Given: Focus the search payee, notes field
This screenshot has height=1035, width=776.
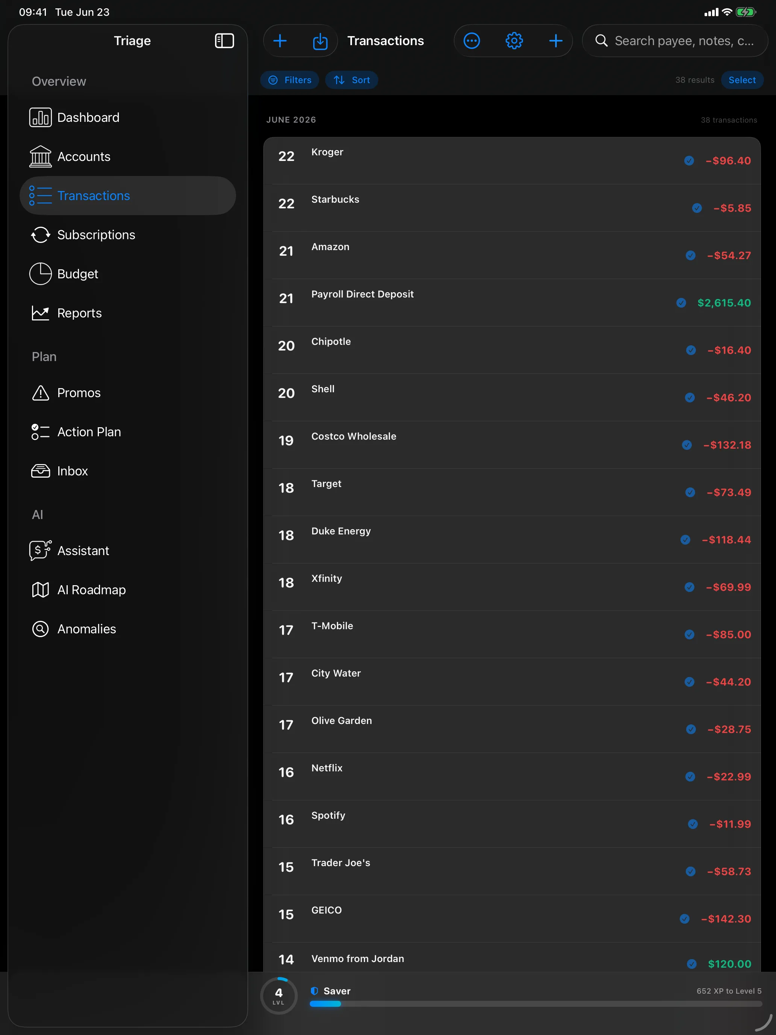Looking at the screenshot, I should [x=674, y=41].
